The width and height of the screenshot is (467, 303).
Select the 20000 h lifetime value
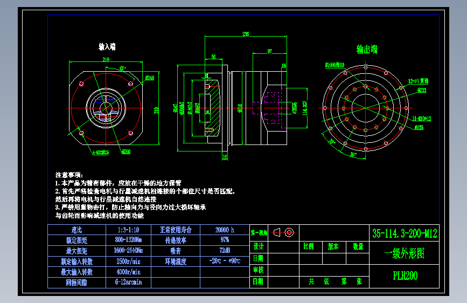pos(225,230)
